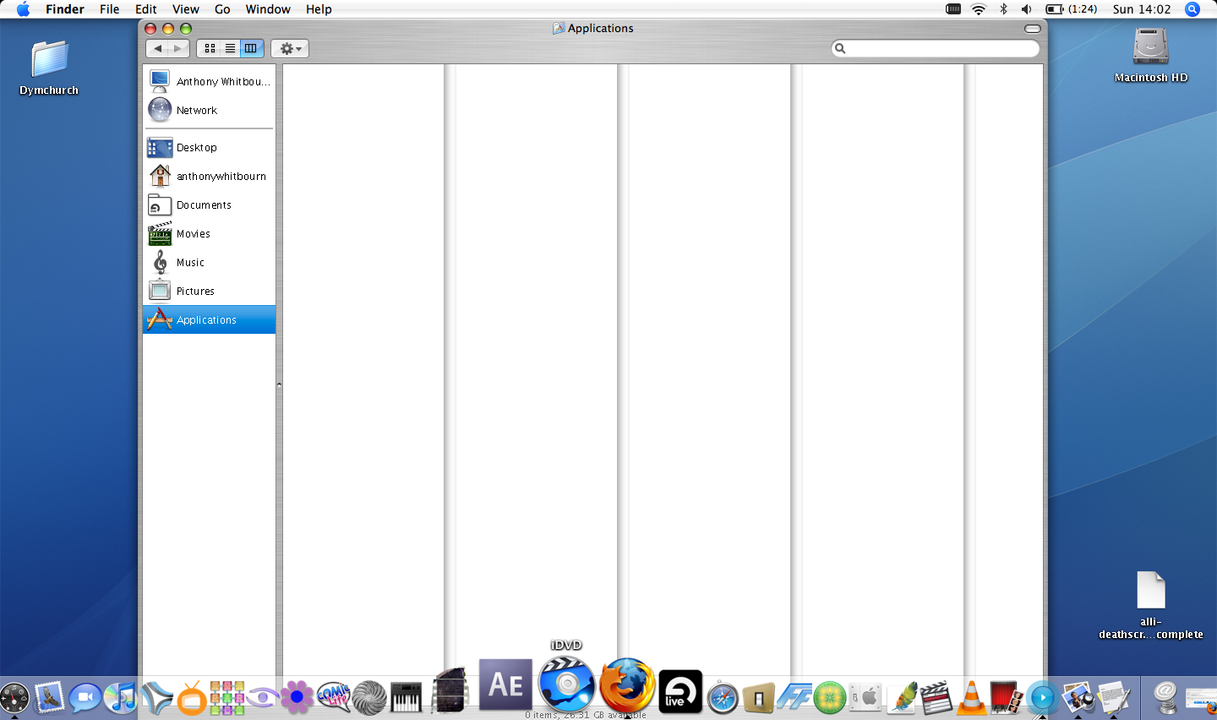Viewport: 1217px width, 720px height.
Task: Open the View menu
Action: click(186, 9)
